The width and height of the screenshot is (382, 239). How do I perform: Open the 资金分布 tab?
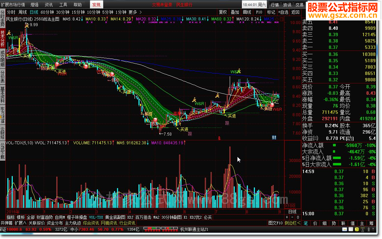click(55, 223)
